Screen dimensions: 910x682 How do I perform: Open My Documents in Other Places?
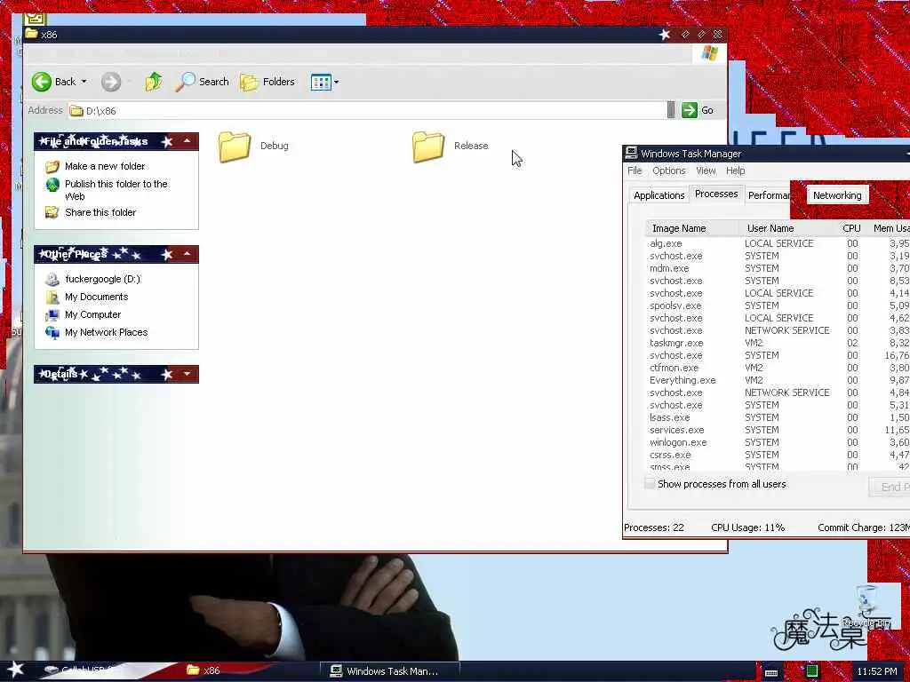[x=96, y=297]
